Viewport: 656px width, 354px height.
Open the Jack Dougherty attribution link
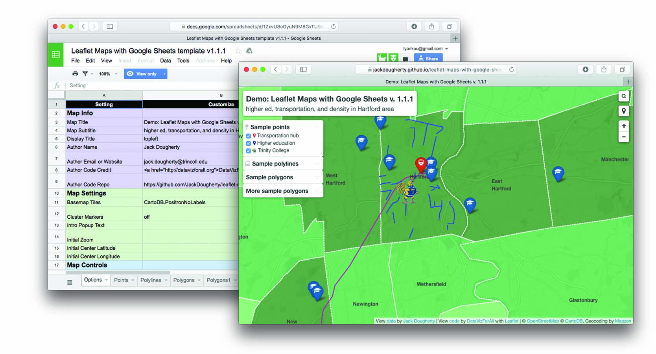(419, 321)
